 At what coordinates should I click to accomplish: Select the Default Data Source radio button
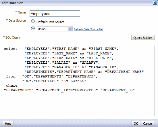click(33, 21)
